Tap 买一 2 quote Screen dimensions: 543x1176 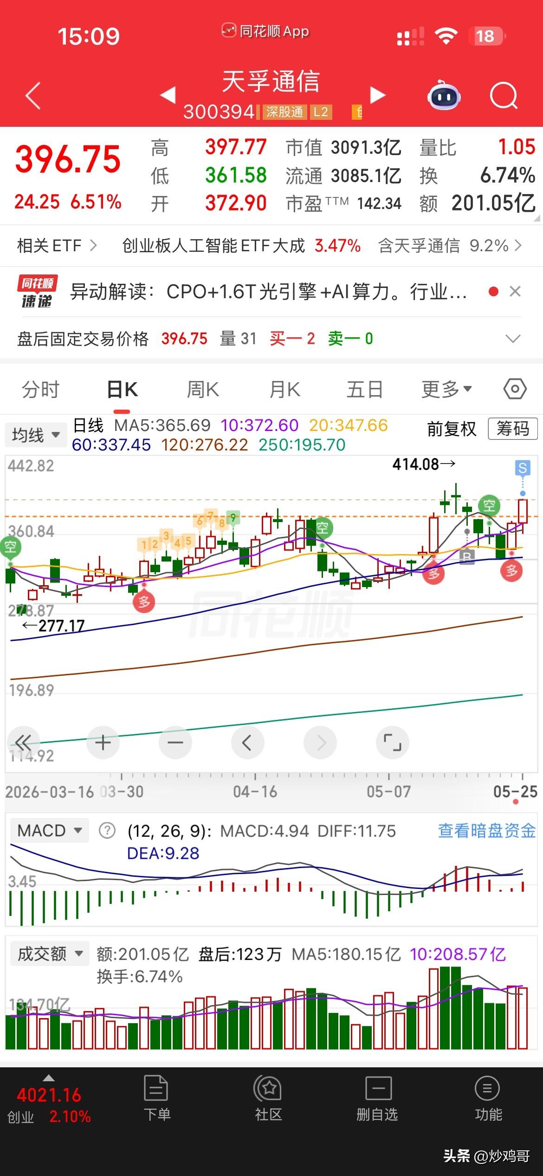pos(292,339)
